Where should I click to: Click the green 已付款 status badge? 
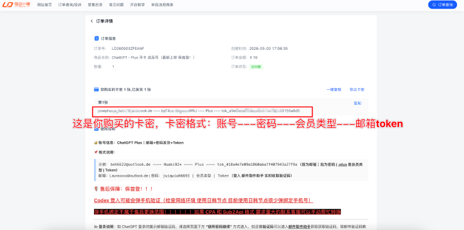coord(256,67)
